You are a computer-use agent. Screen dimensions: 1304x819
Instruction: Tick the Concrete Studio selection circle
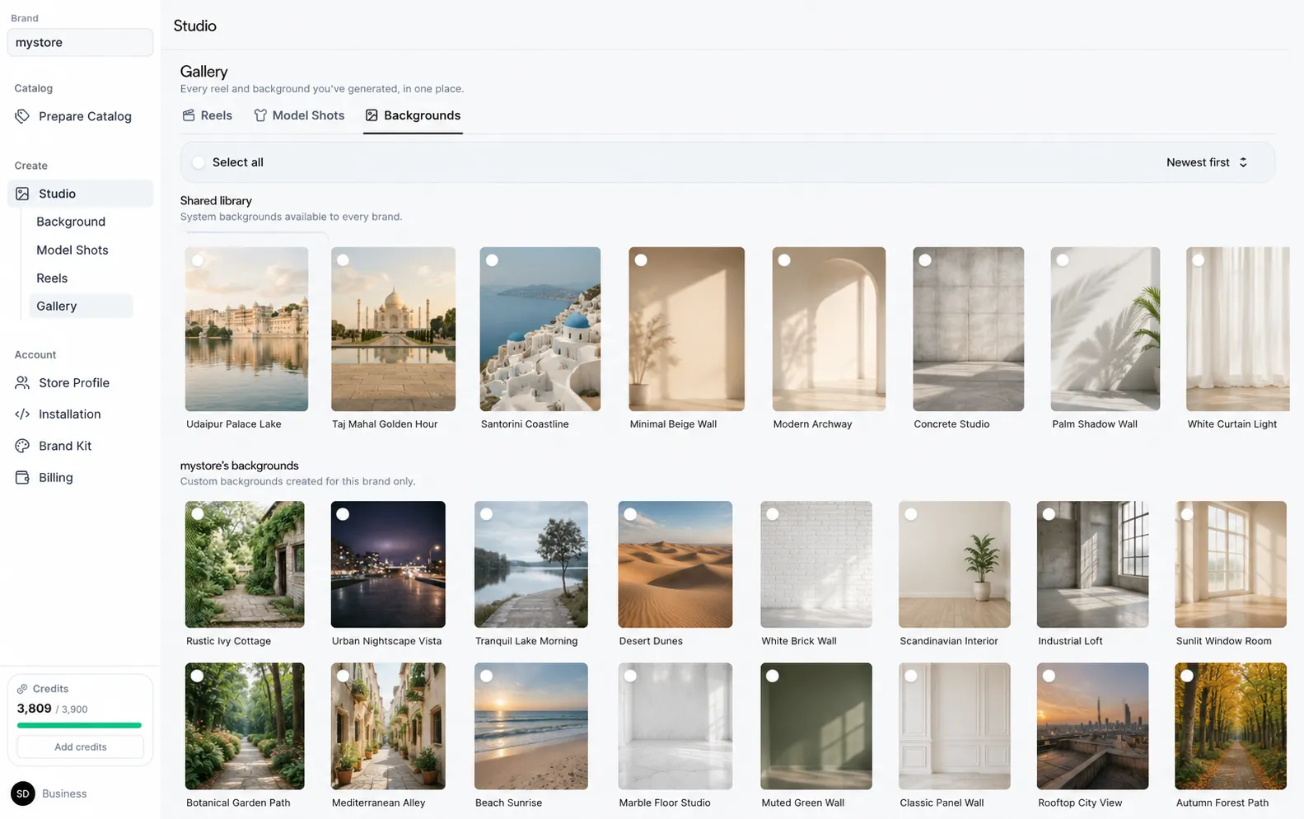(x=925, y=260)
